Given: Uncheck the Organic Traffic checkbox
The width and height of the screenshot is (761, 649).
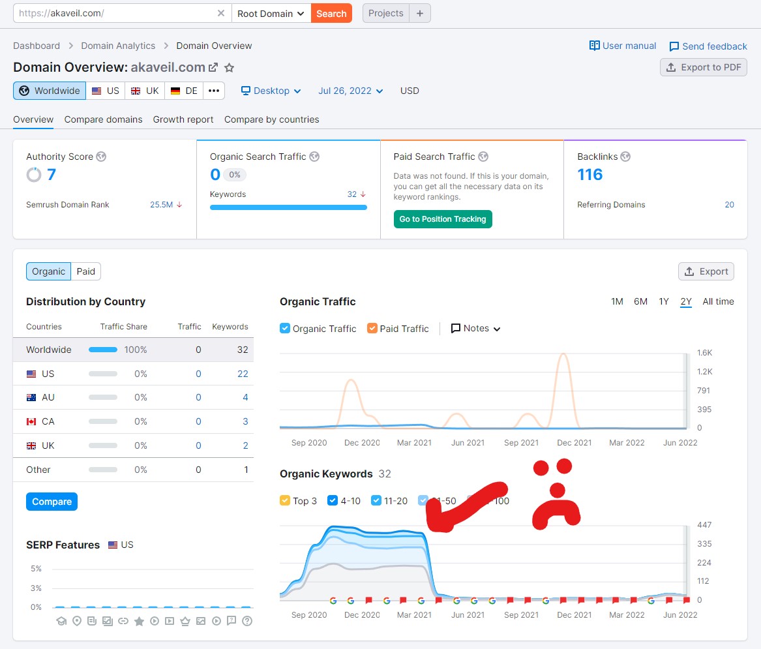Looking at the screenshot, I should pos(285,329).
